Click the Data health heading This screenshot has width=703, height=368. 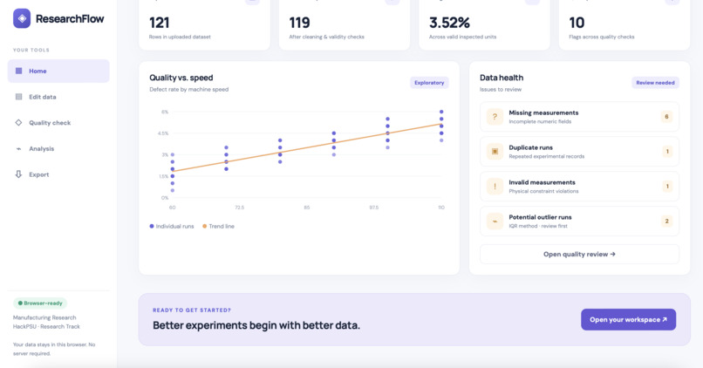502,78
